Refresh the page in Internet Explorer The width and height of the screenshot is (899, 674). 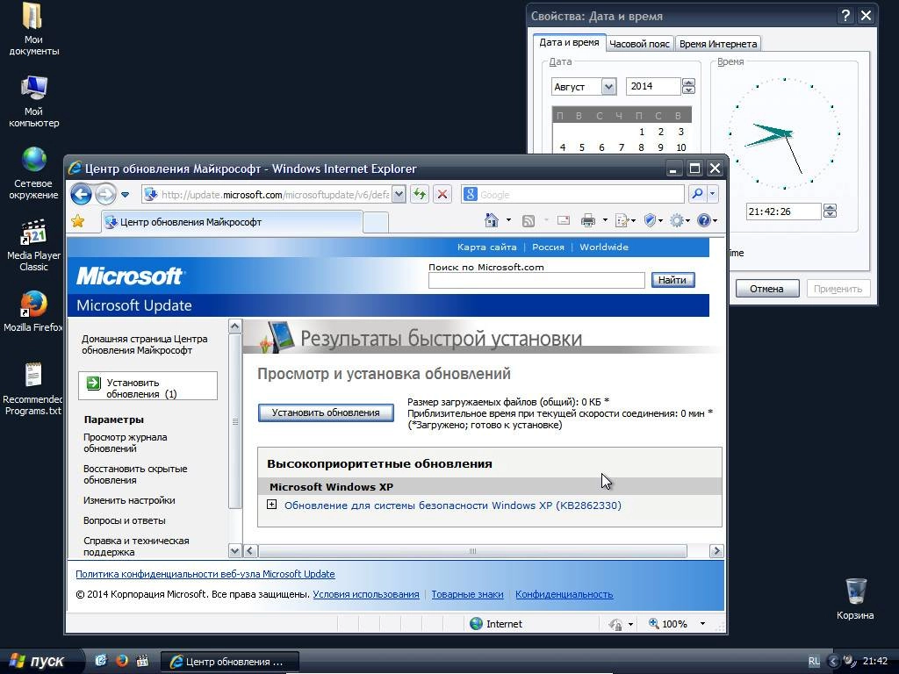coord(420,194)
